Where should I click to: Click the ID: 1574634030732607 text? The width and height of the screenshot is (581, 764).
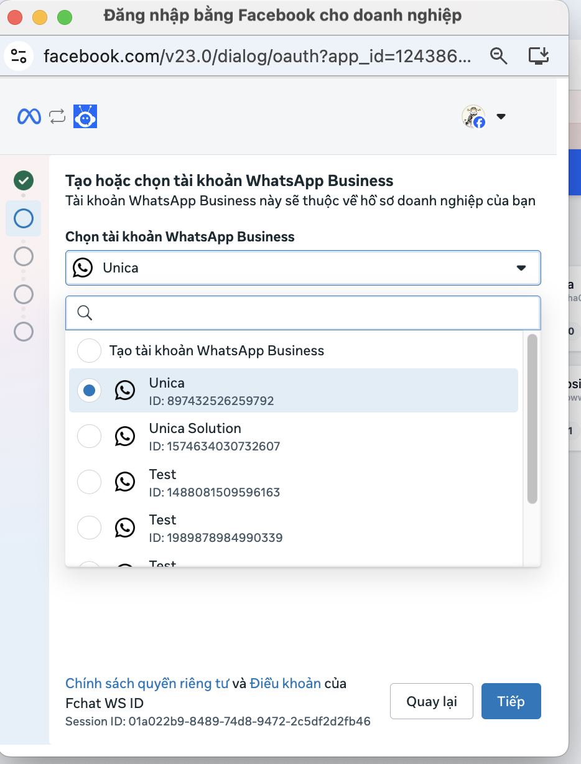[x=215, y=447]
